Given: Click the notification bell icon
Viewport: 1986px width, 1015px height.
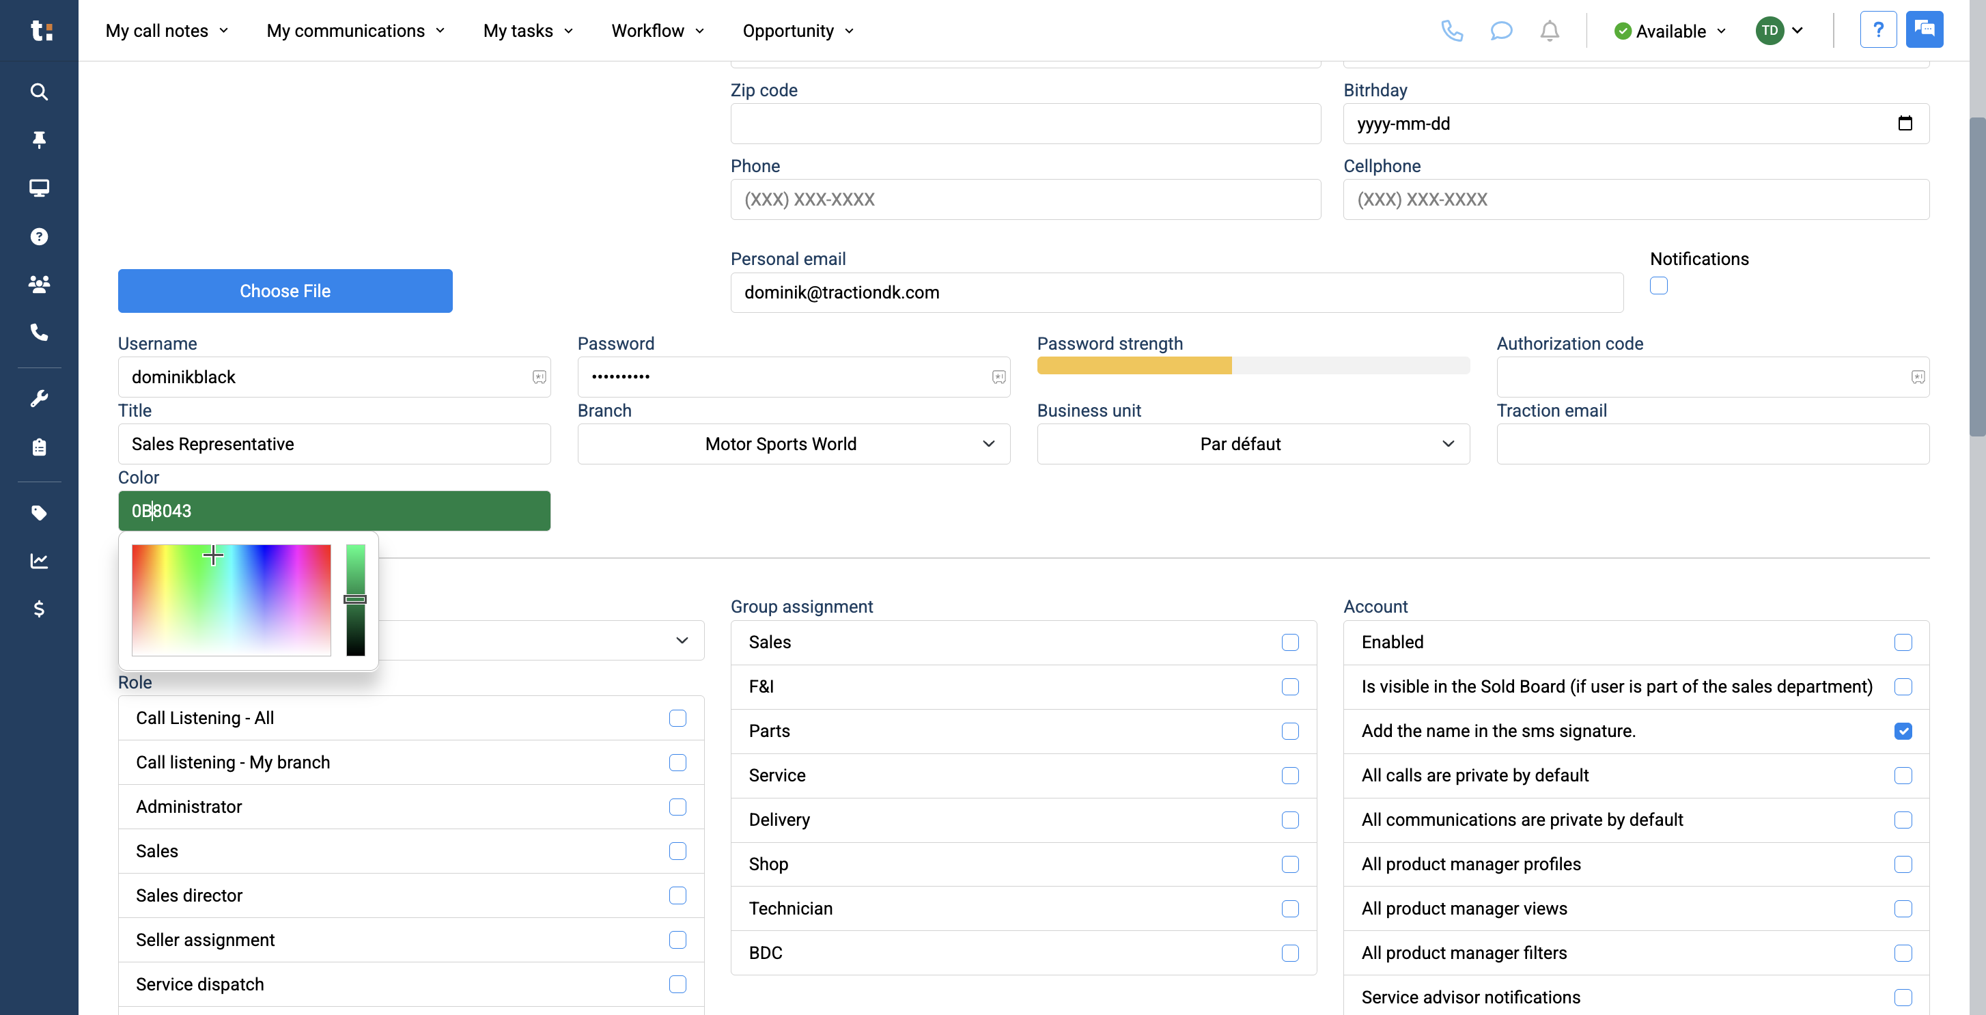Looking at the screenshot, I should coord(1549,31).
